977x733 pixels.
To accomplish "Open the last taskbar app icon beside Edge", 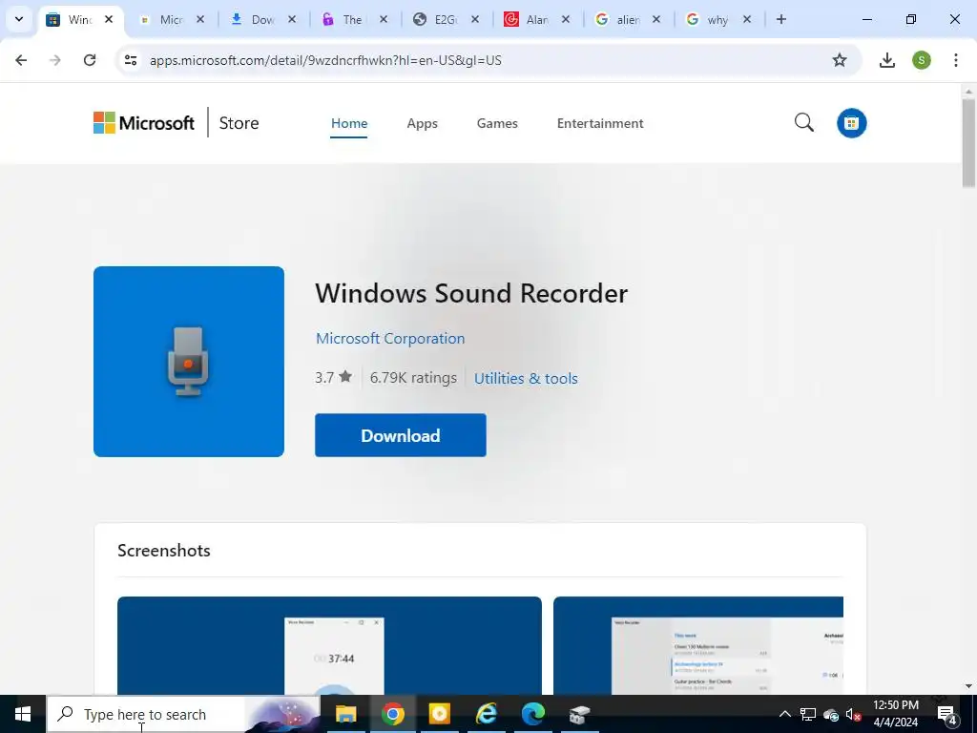I will tap(579, 714).
